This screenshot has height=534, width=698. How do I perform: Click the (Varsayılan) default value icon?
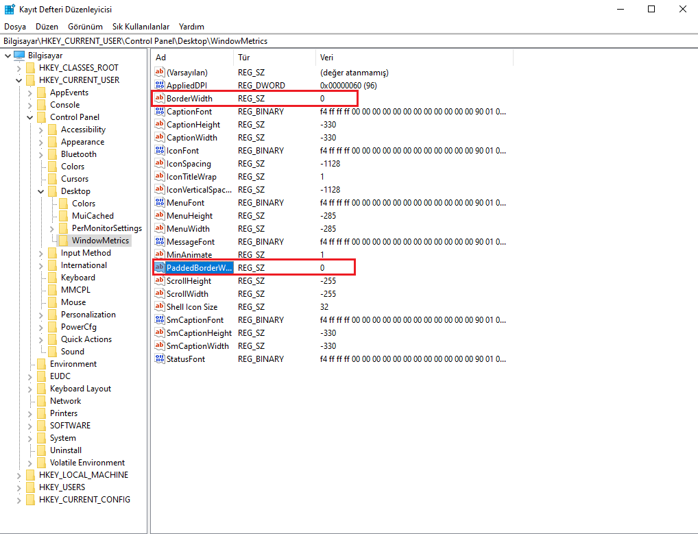tap(159, 72)
